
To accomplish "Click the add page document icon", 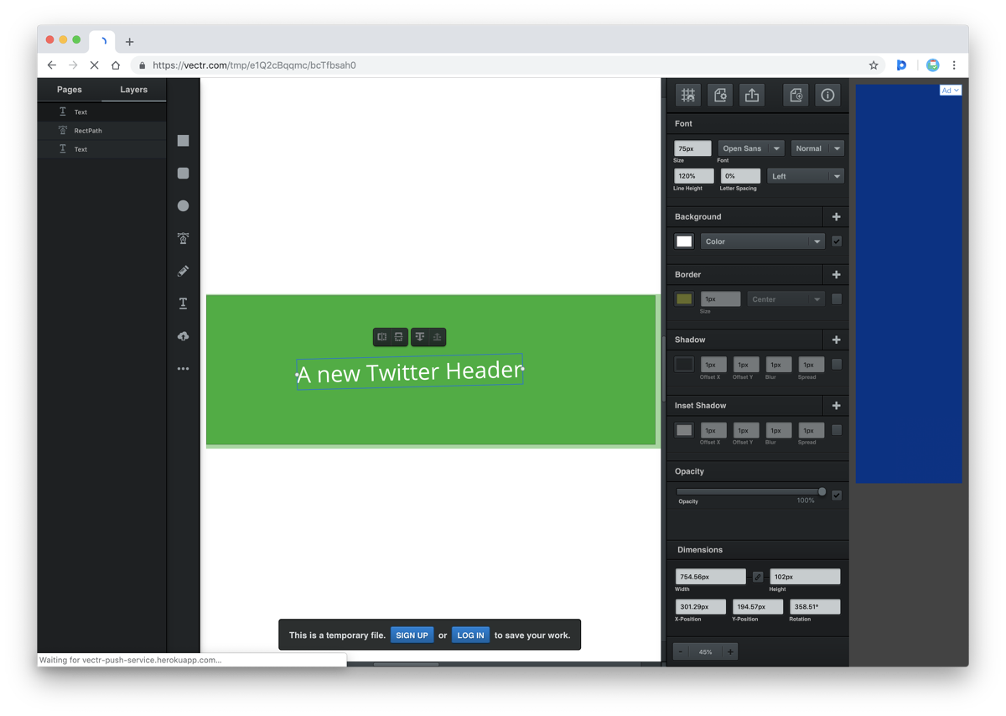I will (x=796, y=95).
